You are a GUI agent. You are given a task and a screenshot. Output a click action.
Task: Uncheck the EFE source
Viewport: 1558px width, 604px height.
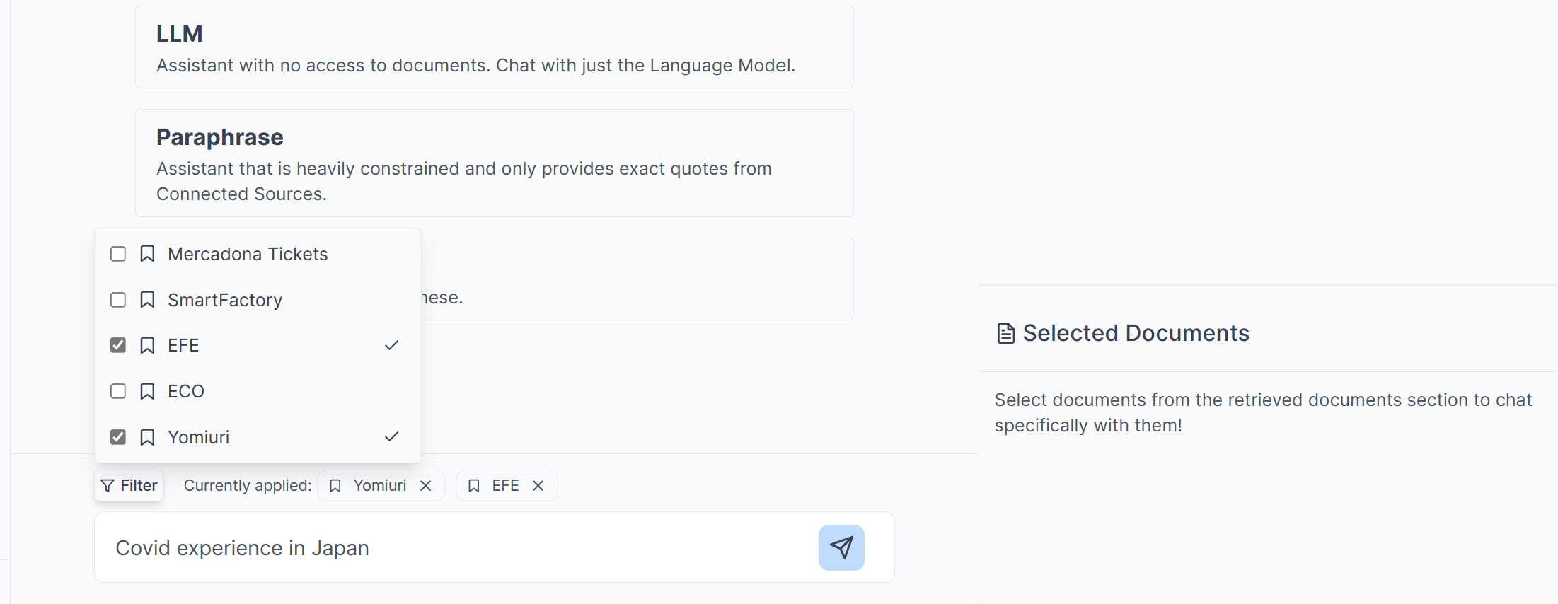(x=117, y=345)
